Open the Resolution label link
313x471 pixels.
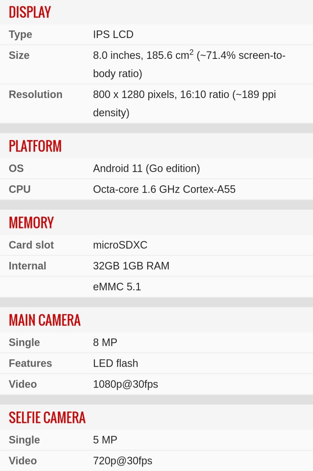36,94
